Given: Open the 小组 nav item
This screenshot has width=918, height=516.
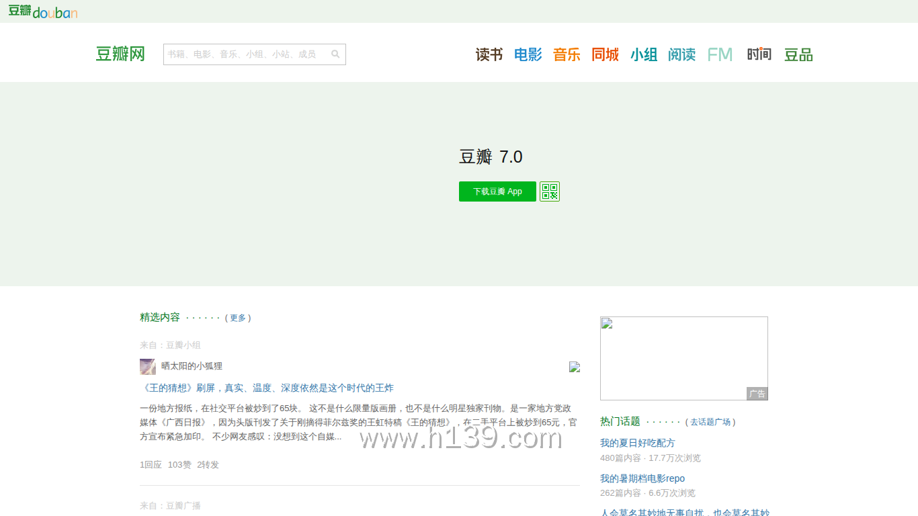Looking at the screenshot, I should [x=644, y=54].
